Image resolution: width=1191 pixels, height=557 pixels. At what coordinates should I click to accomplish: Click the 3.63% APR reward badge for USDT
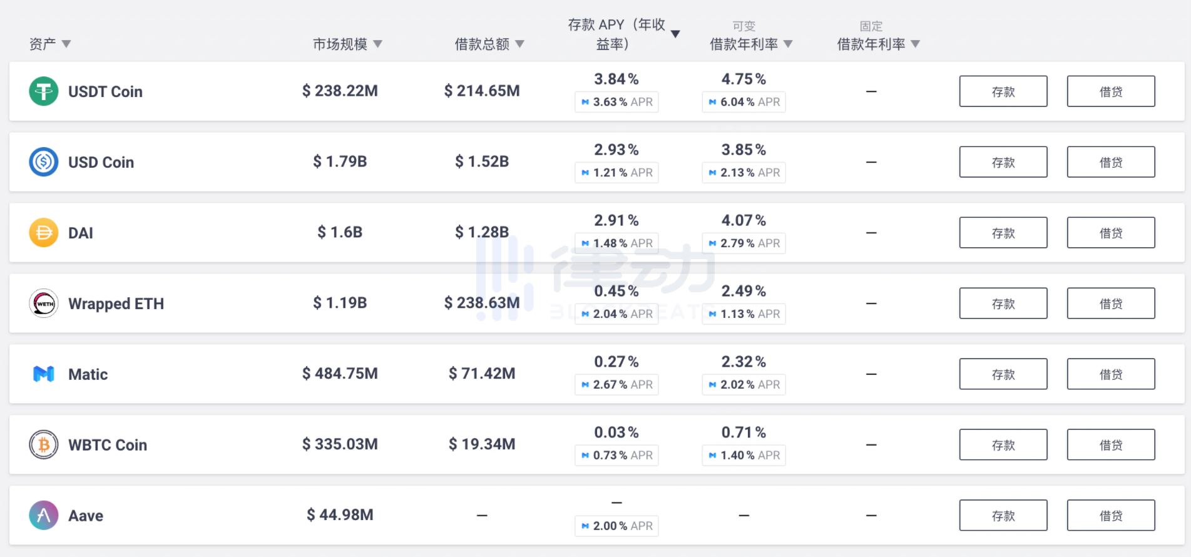[x=616, y=102]
